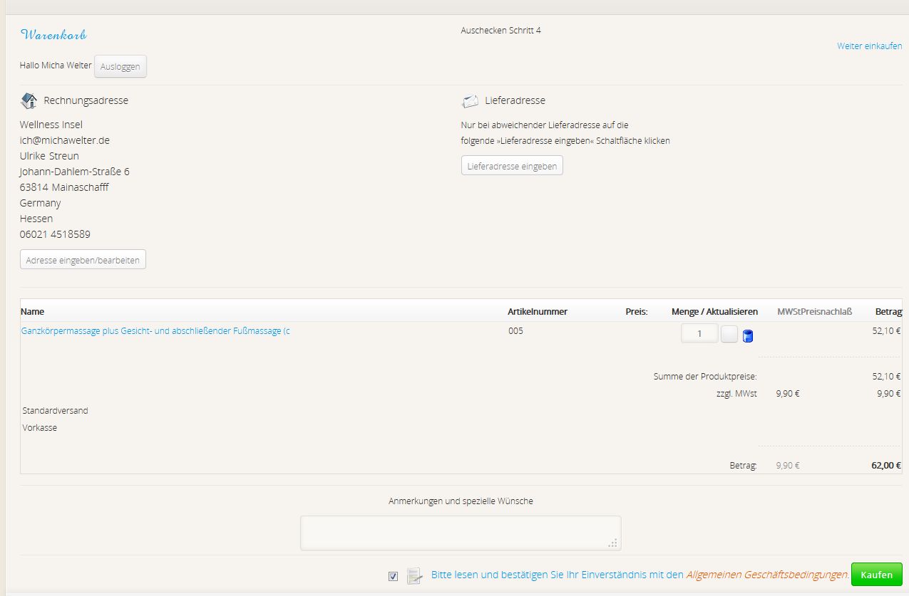
Task: Open the Weiter einkaufen link
Action: [869, 46]
